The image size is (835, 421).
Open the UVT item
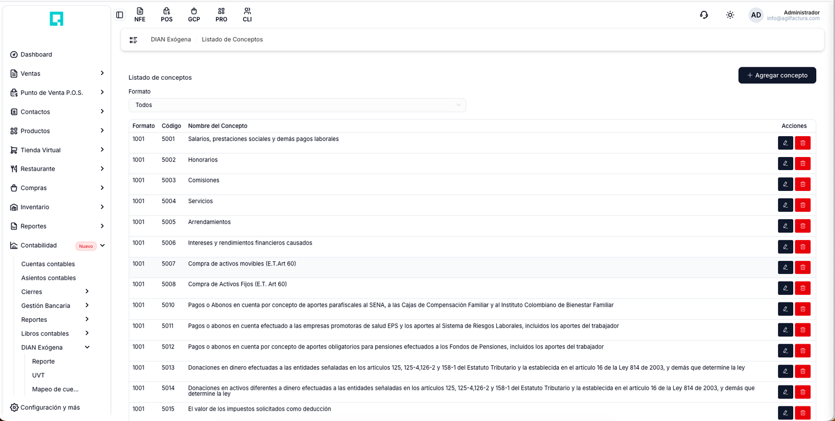click(x=38, y=375)
